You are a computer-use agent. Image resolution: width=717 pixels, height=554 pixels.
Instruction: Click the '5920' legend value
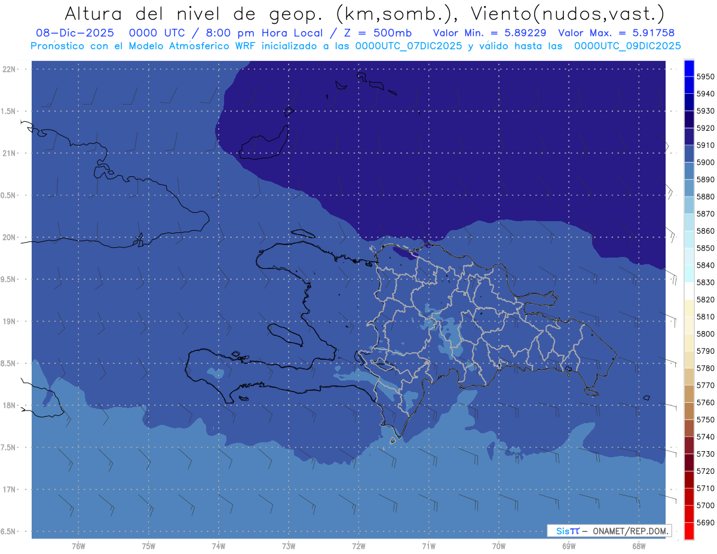click(x=706, y=128)
